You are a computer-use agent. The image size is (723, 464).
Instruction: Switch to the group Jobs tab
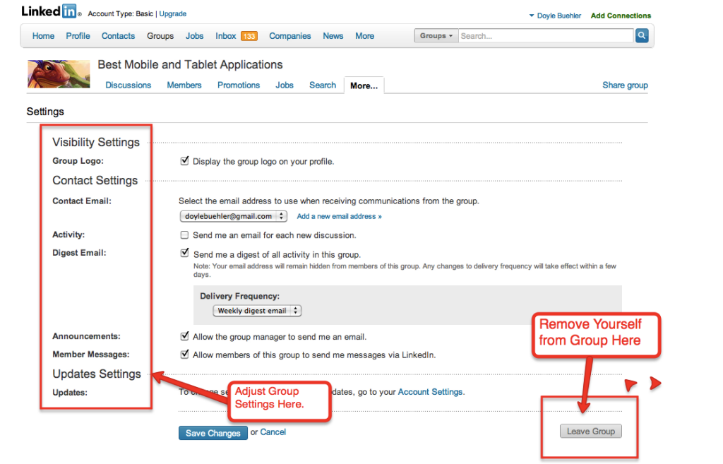click(285, 85)
